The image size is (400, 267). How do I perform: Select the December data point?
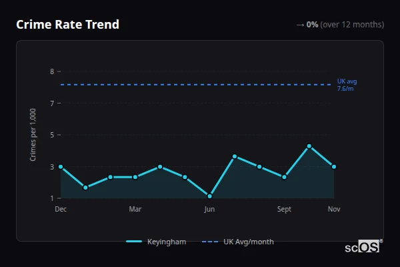pyautogui.click(x=61, y=167)
